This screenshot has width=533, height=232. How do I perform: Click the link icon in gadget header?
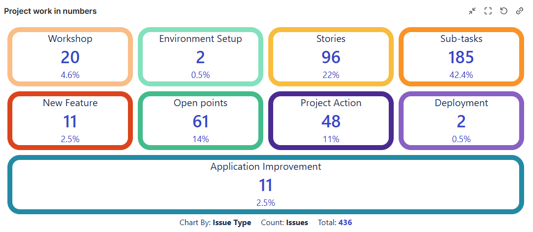coord(519,11)
